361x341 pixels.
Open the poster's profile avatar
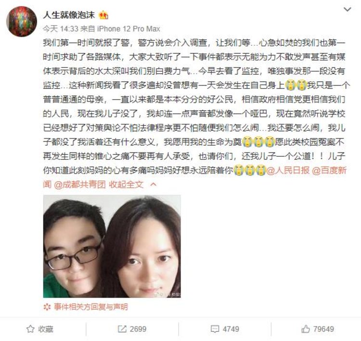point(21,21)
